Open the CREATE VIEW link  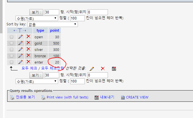(x=137, y=97)
